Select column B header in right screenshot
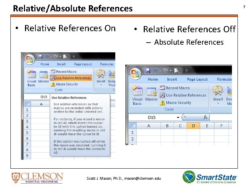This screenshot has width=250, height=187. coord(167,126)
